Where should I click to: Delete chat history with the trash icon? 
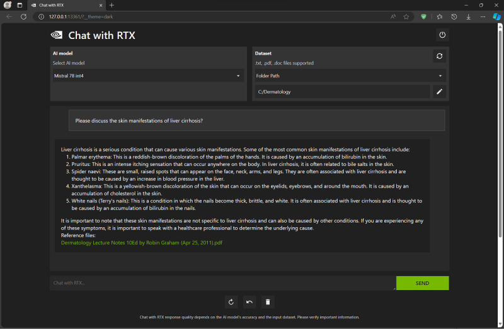(x=268, y=303)
